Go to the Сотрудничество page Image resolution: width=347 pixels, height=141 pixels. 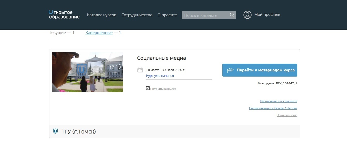pyautogui.click(x=137, y=15)
